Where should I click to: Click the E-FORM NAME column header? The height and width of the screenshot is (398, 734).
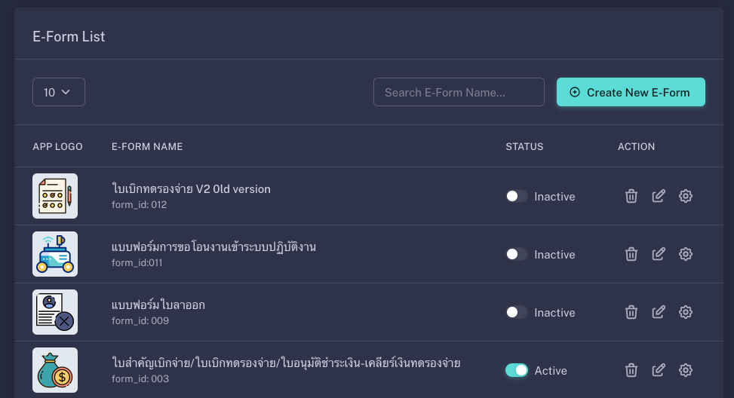[x=147, y=146]
